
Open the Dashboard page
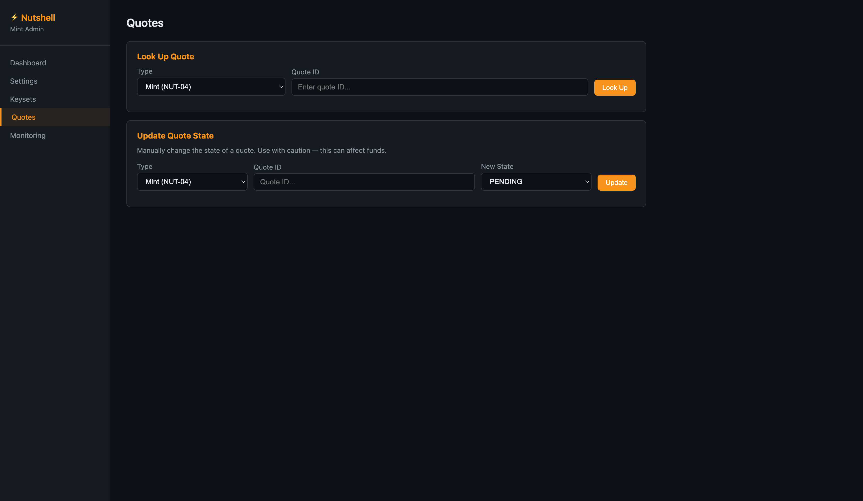pos(28,63)
